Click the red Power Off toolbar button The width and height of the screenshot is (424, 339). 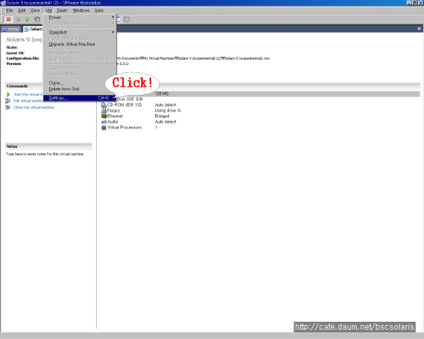(9, 19)
